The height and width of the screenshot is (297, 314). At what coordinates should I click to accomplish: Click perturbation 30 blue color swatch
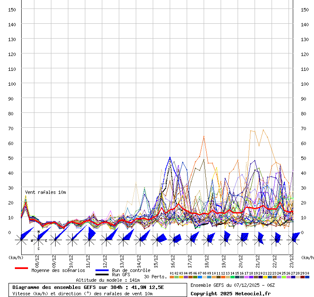pos(307,277)
